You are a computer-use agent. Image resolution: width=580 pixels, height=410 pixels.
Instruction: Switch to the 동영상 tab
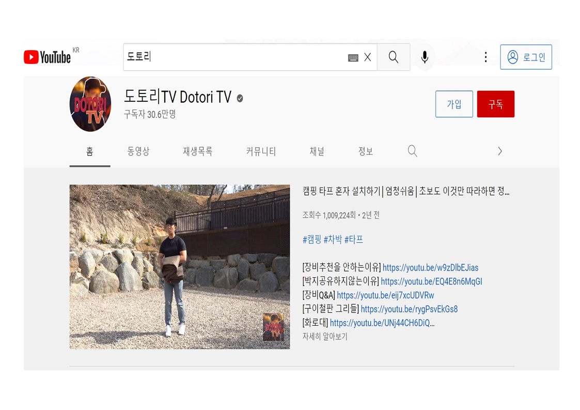point(138,152)
